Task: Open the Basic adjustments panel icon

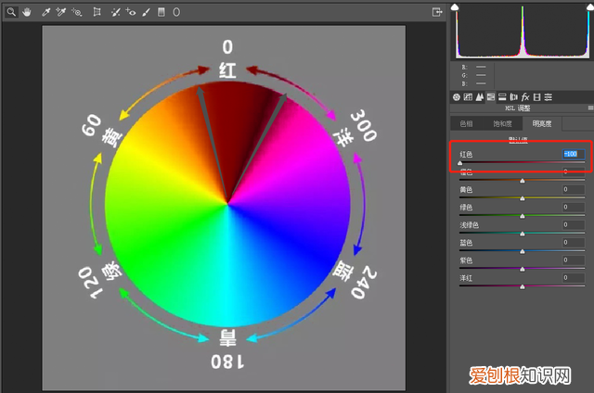Action: click(x=457, y=96)
